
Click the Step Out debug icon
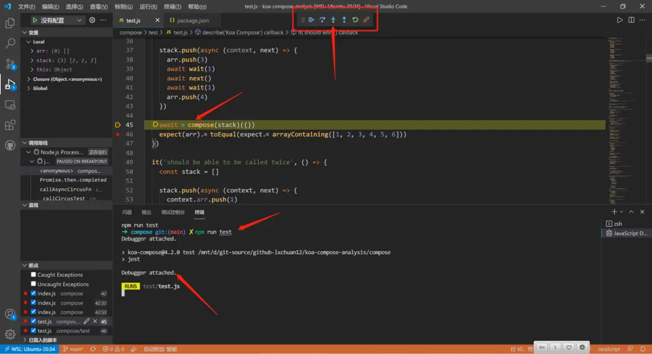(x=344, y=20)
